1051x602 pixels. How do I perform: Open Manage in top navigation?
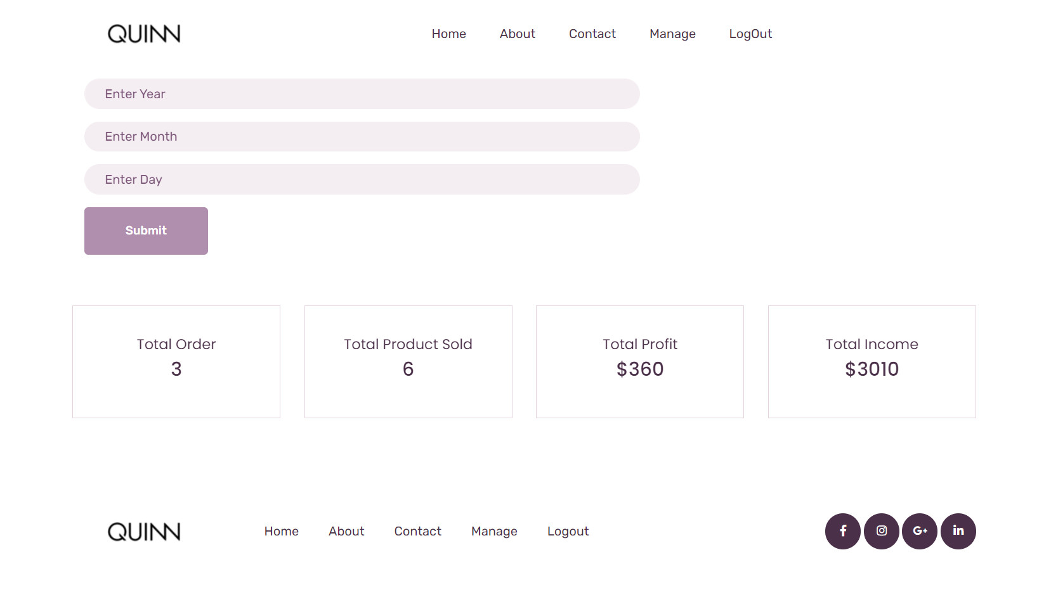point(672,34)
